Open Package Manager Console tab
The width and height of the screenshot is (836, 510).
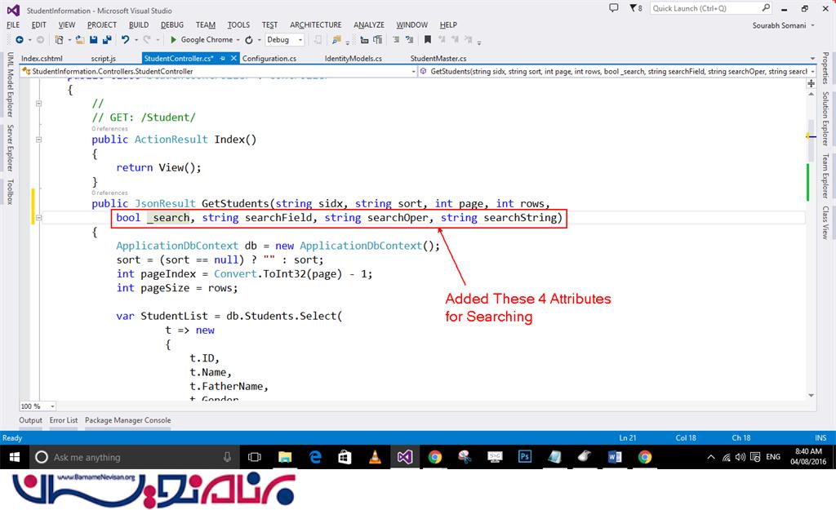[x=128, y=420]
